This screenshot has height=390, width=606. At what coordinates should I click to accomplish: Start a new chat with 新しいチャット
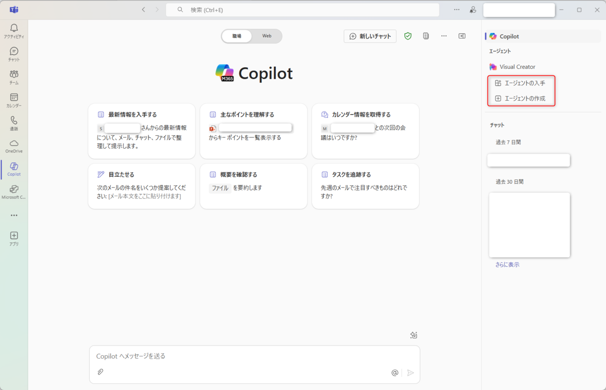click(x=370, y=36)
